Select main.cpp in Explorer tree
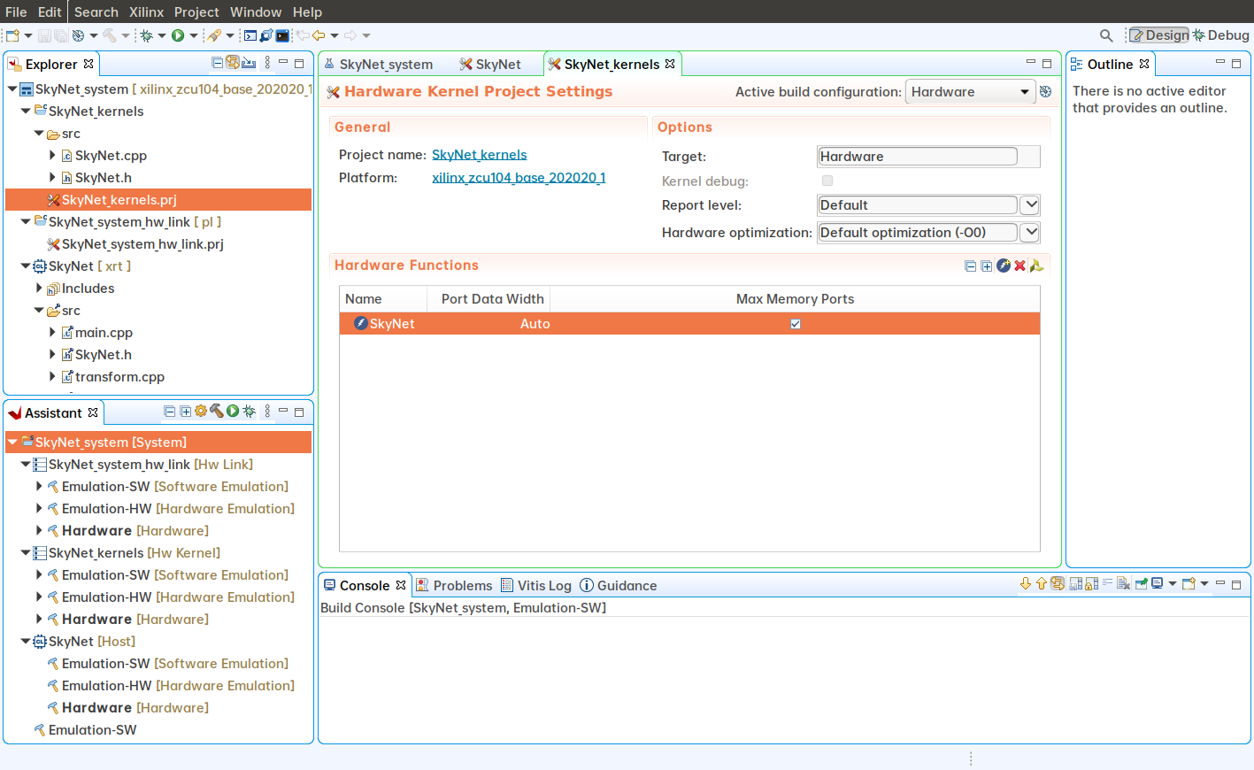Image resolution: width=1254 pixels, height=770 pixels. coord(104,333)
